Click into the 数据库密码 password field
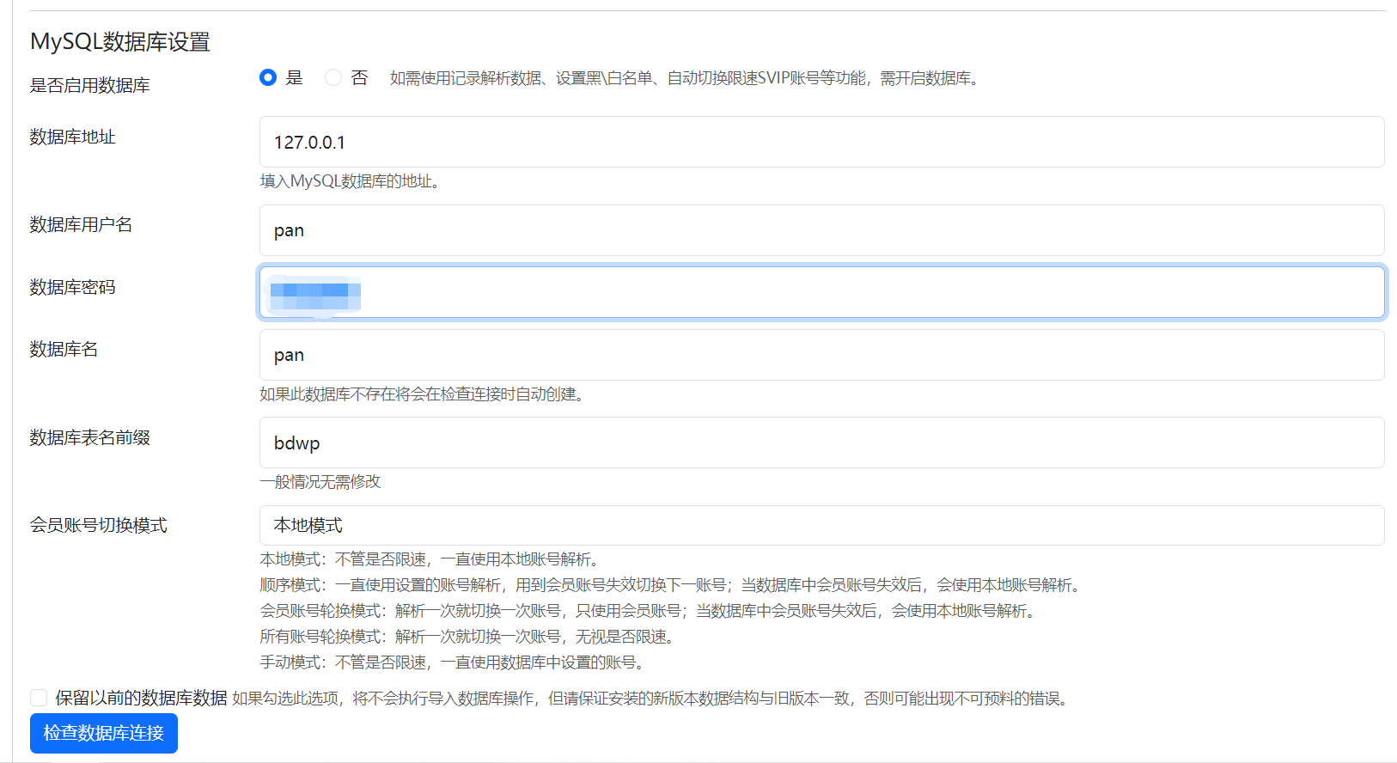This screenshot has width=1397, height=763. [821, 292]
